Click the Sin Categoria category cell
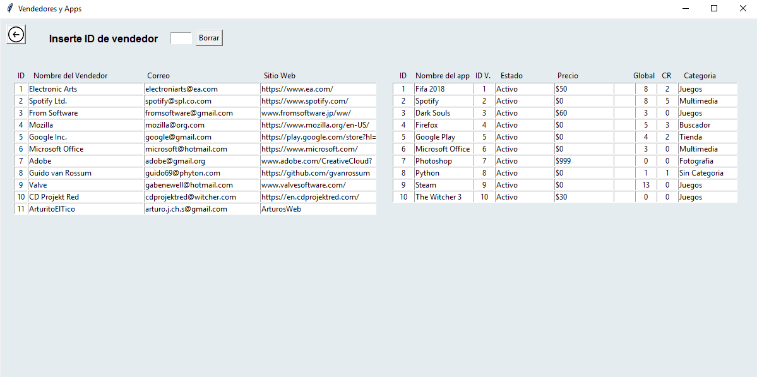757x377 pixels. pyautogui.click(x=708, y=173)
